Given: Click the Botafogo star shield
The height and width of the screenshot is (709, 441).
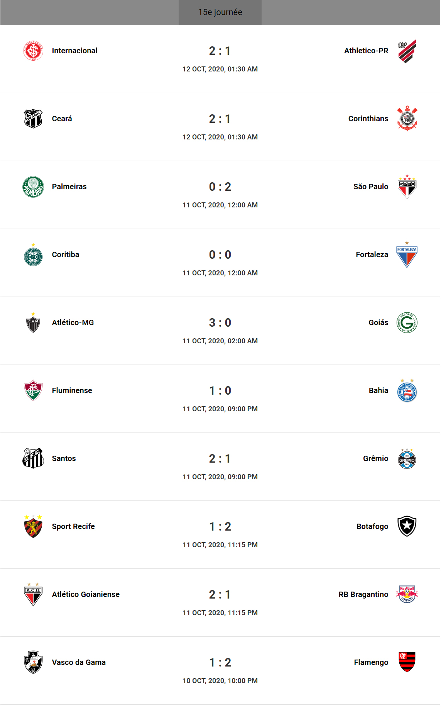Looking at the screenshot, I should point(407,526).
